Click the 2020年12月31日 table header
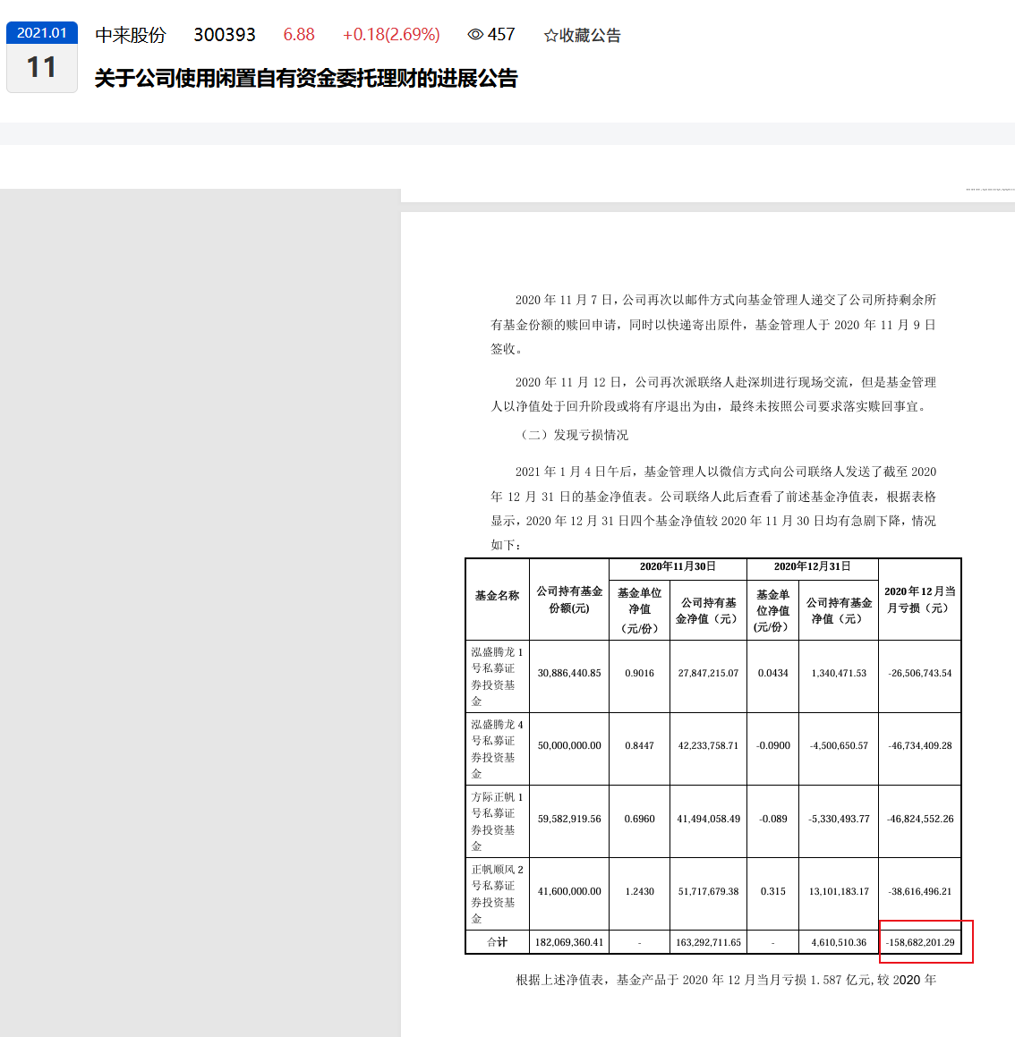This screenshot has width=1015, height=1037. point(812,566)
